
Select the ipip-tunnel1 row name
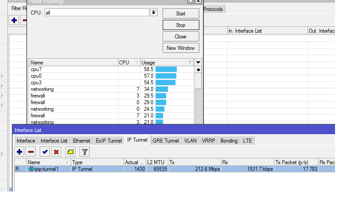tap(47, 169)
